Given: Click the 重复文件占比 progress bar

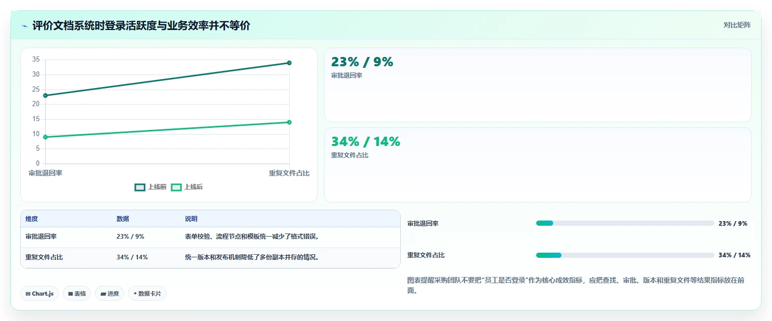Looking at the screenshot, I should click(625, 255).
